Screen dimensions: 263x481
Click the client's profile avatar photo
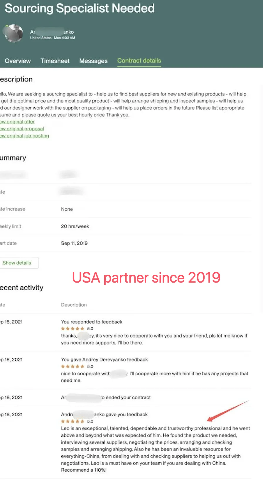coord(13,33)
